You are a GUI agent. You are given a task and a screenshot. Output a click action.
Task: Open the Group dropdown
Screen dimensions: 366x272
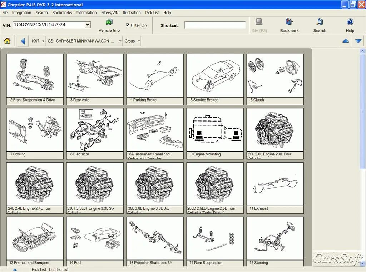pyautogui.click(x=132, y=41)
